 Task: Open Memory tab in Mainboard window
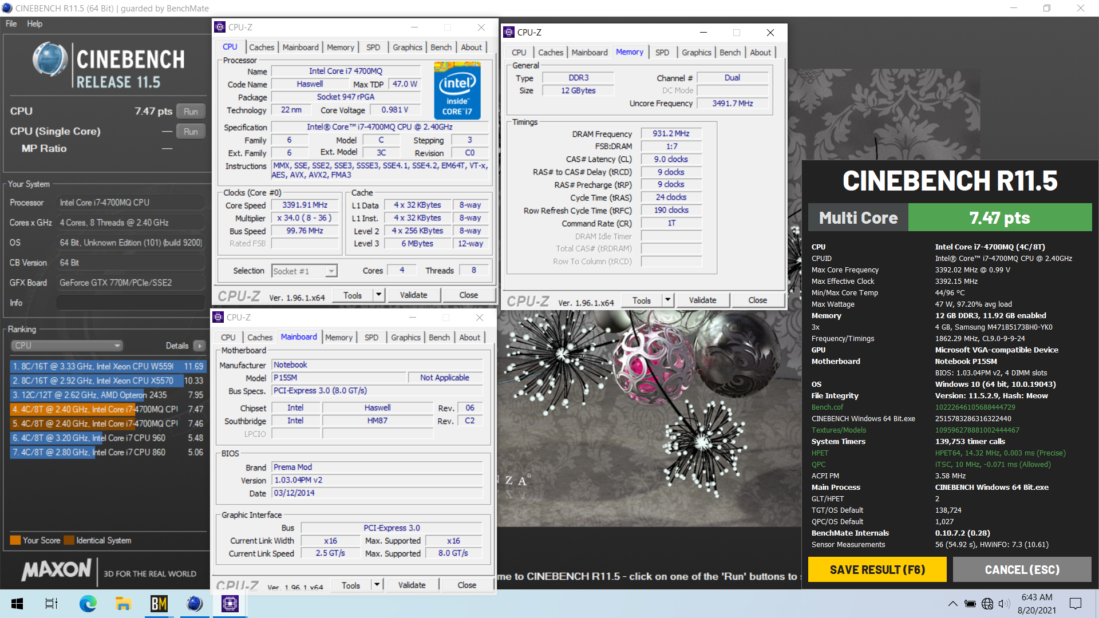tap(339, 338)
